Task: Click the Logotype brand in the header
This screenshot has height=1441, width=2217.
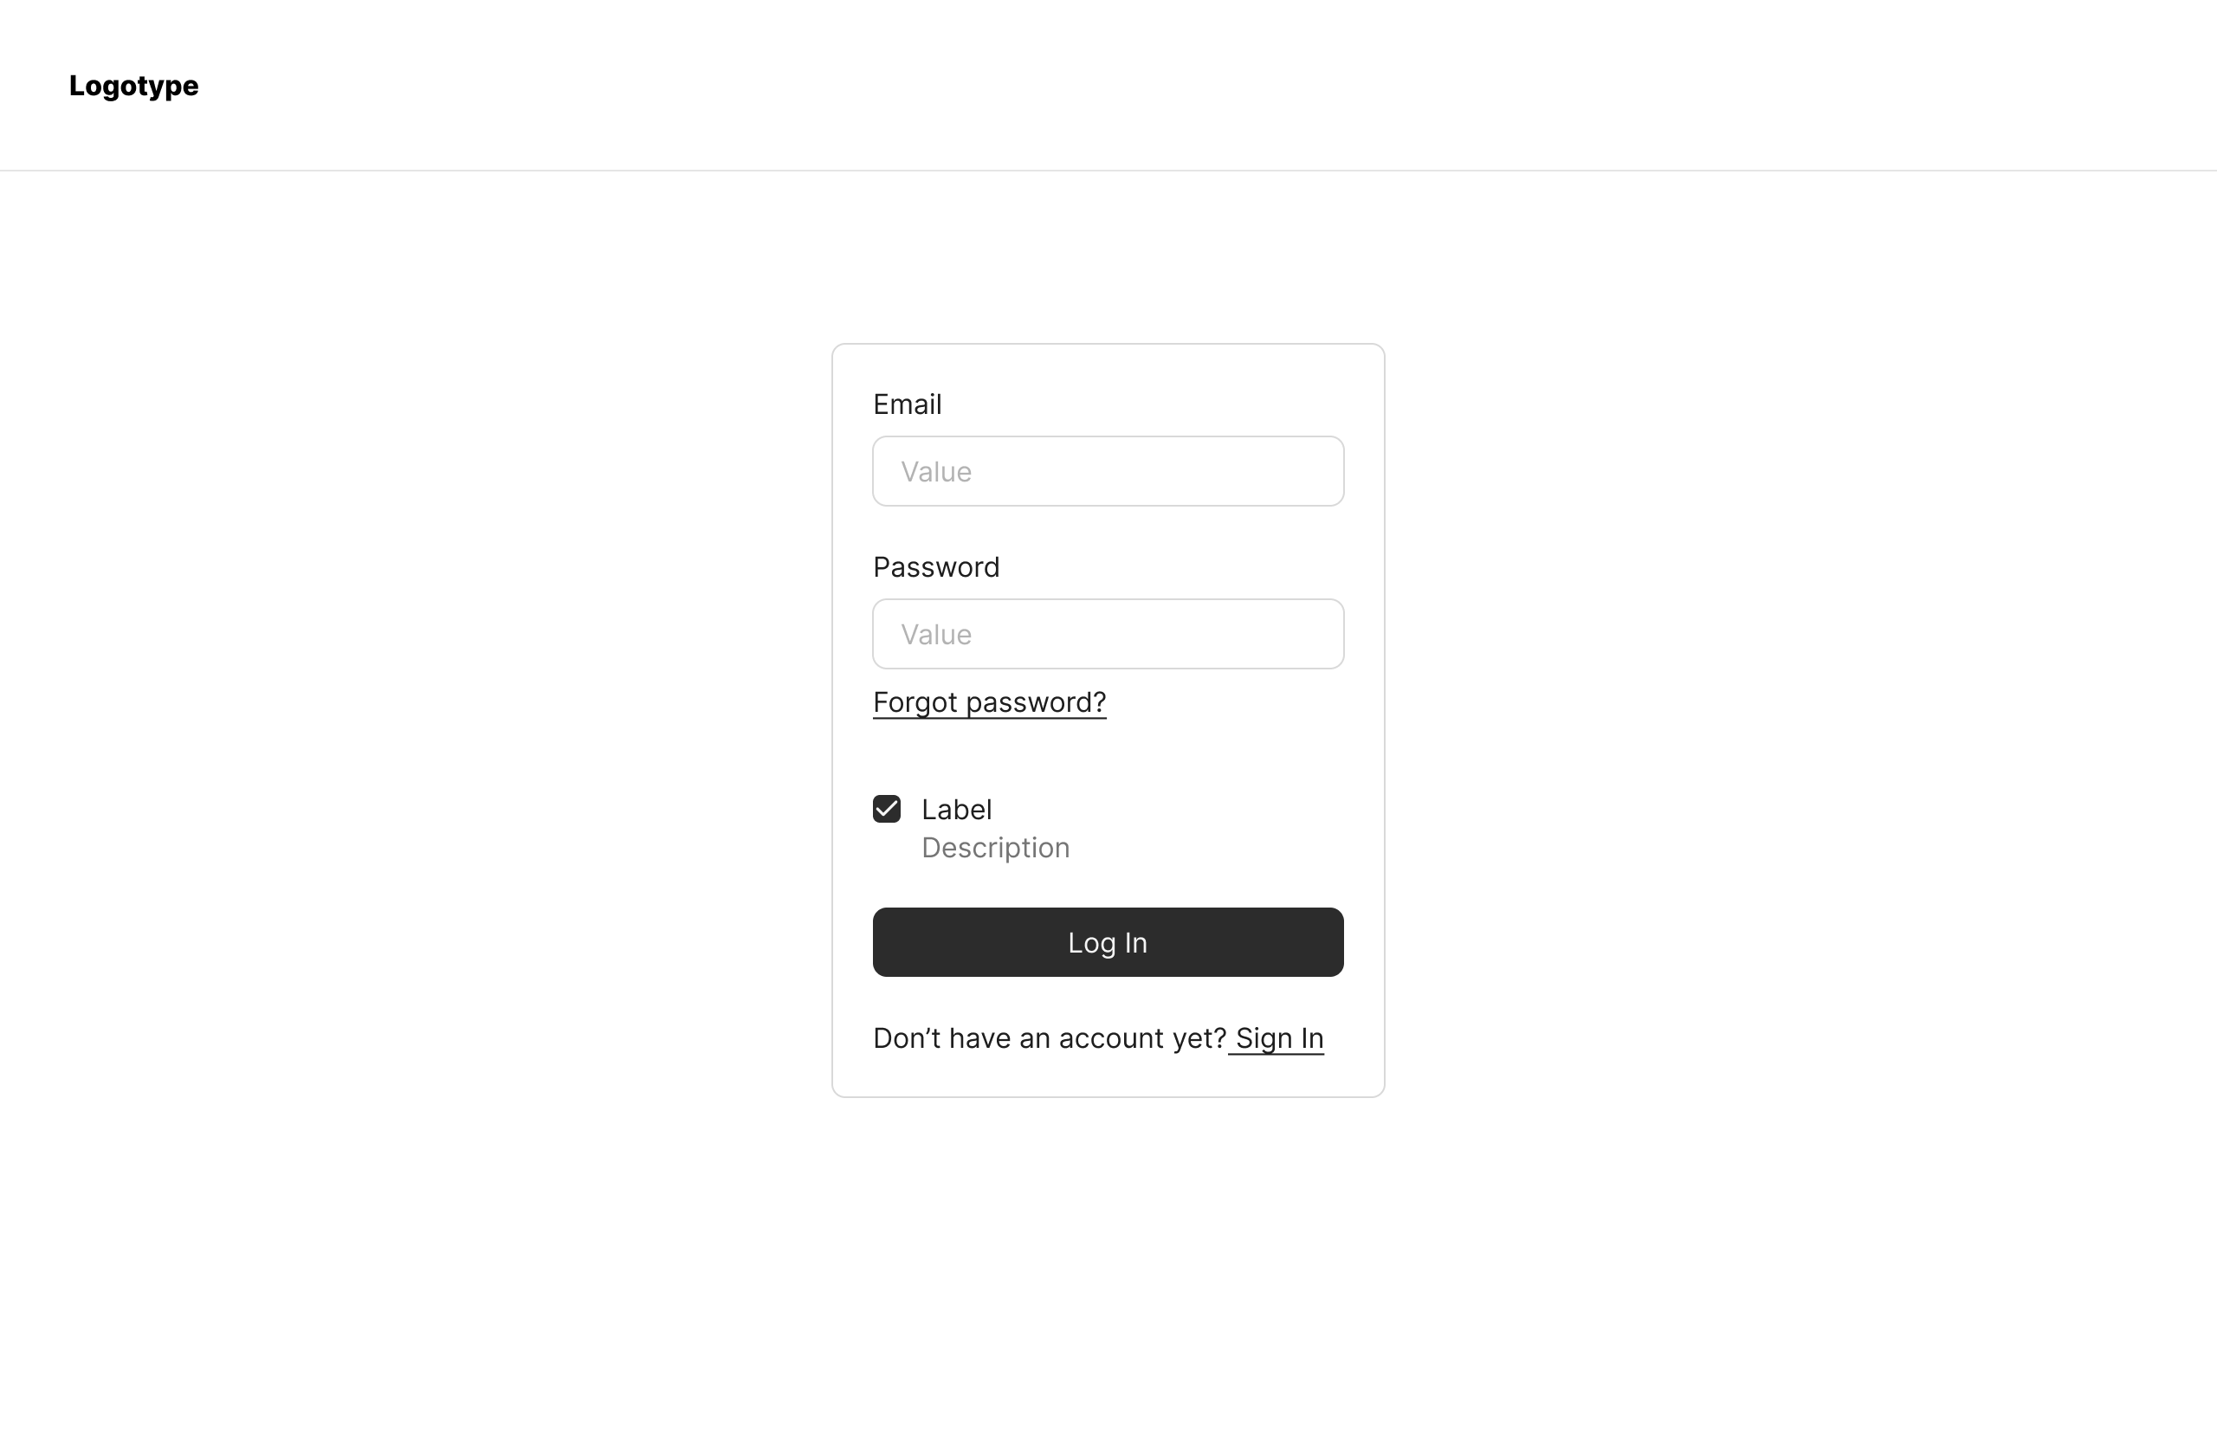Action: [133, 86]
